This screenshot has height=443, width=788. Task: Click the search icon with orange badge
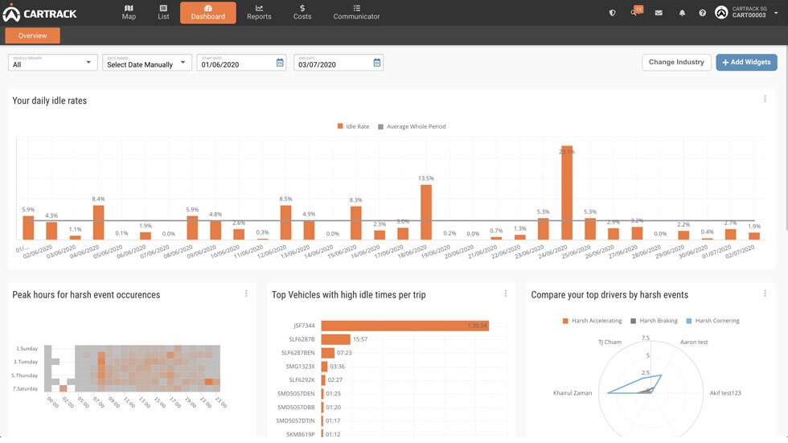tap(635, 13)
